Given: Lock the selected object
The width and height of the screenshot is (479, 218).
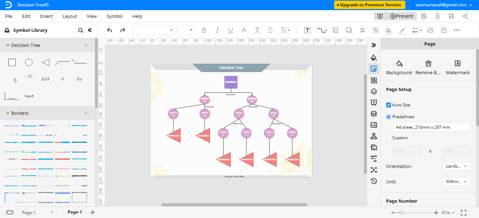Looking at the screenshot, I should [x=444, y=30].
